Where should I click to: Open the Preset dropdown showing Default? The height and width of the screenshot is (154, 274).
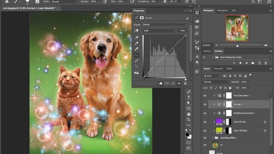coord(164,25)
